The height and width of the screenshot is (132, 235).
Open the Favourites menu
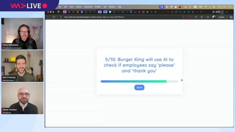click(88, 7)
